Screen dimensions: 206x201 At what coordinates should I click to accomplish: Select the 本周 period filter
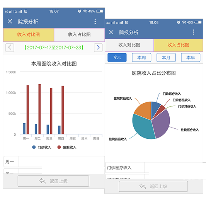click(141, 58)
